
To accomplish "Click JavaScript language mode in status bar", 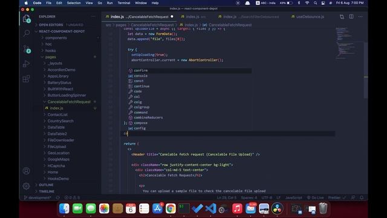I will click(x=293, y=197).
